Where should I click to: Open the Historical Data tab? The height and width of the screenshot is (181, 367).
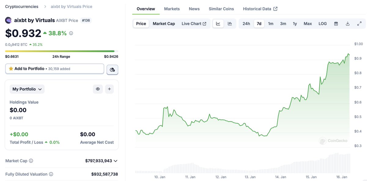tap(260, 9)
